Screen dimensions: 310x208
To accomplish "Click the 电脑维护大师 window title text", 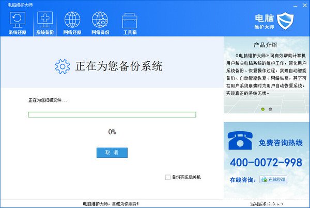I will 20,5.
